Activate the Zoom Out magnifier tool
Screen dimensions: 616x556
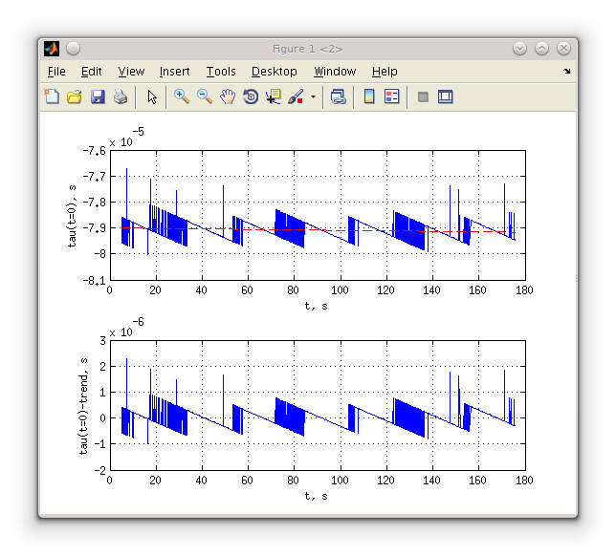[205, 96]
